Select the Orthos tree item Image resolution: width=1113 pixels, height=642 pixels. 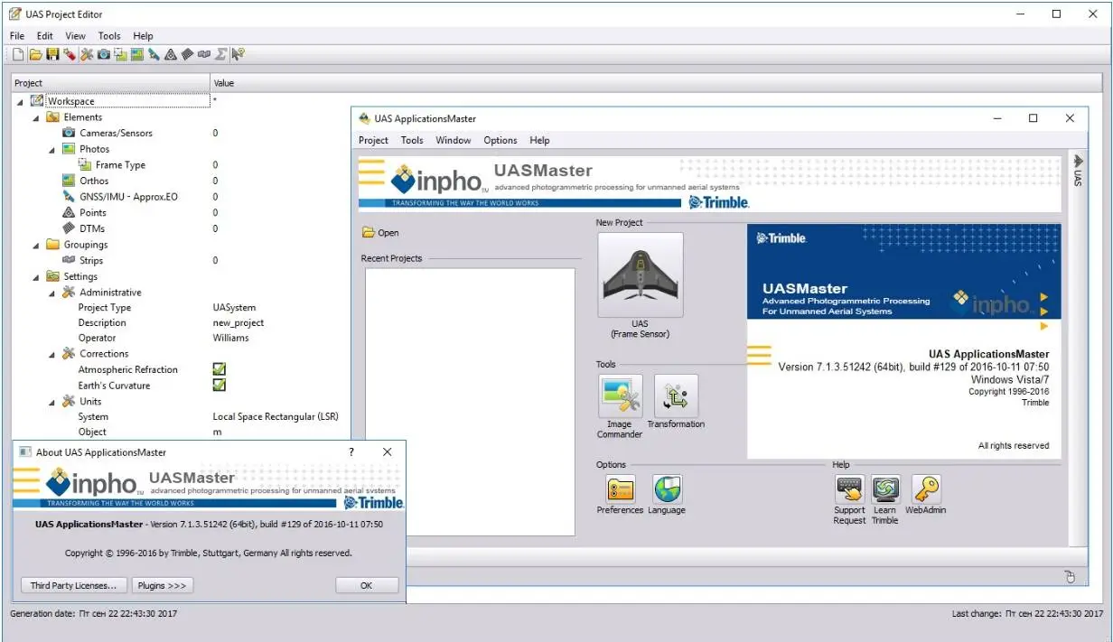point(94,181)
